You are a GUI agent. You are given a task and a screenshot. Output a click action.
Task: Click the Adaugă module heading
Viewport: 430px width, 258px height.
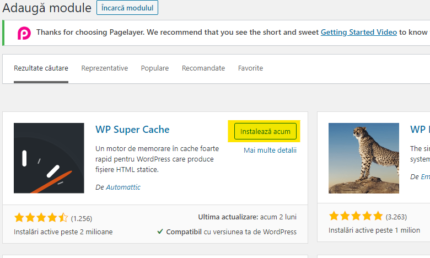pyautogui.click(x=47, y=8)
